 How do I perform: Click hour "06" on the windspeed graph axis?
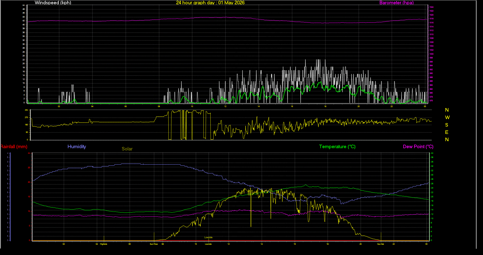click(x=126, y=106)
